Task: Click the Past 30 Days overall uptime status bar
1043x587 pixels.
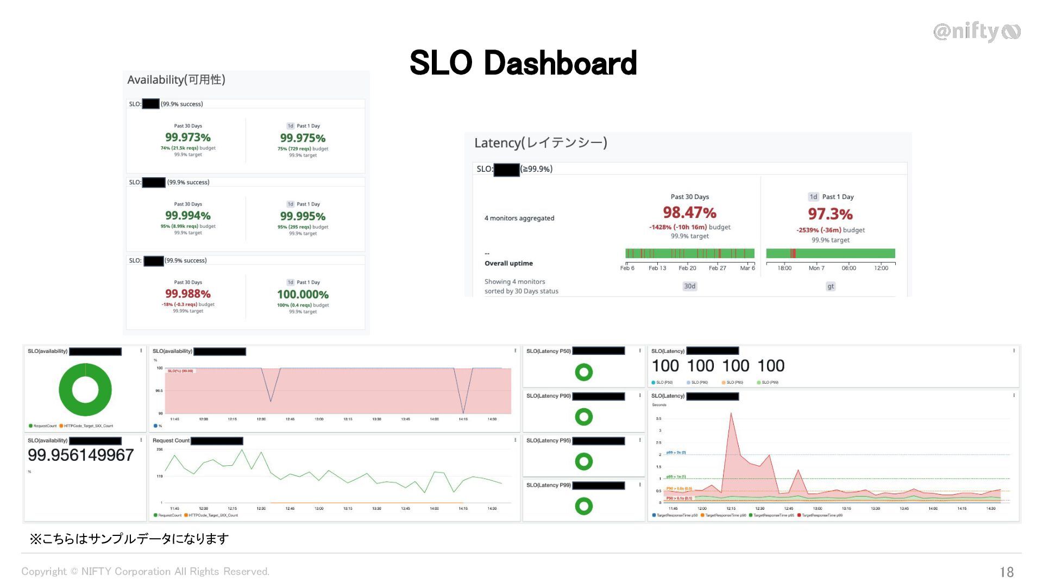Action: click(x=689, y=253)
